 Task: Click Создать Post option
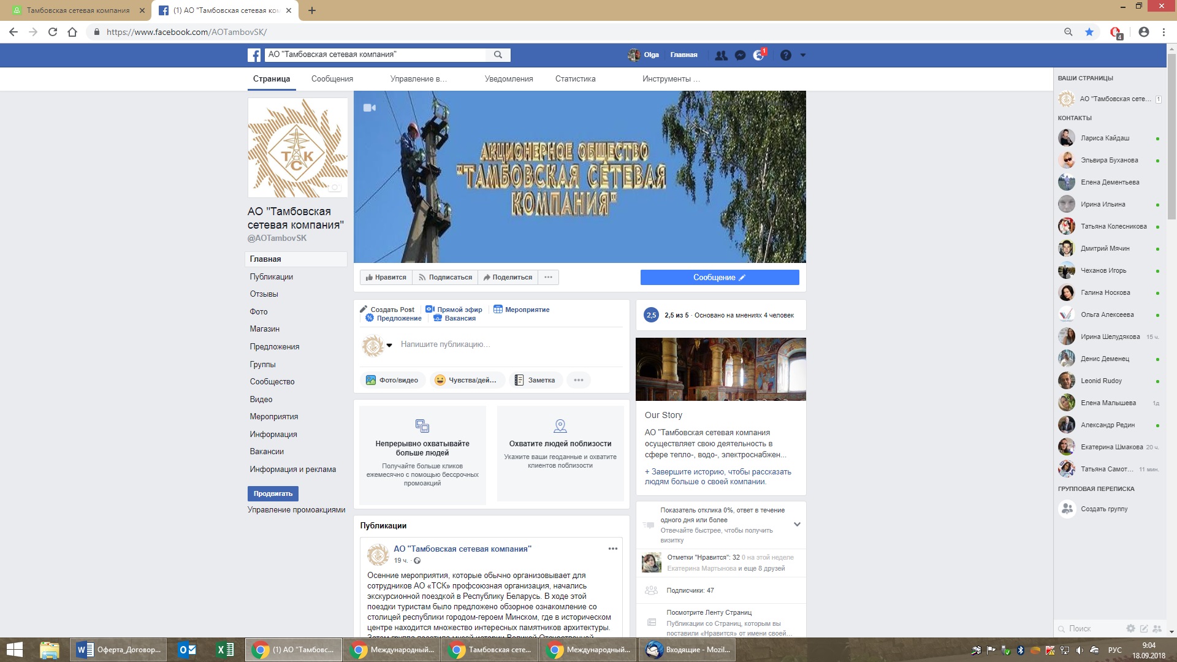pos(387,310)
